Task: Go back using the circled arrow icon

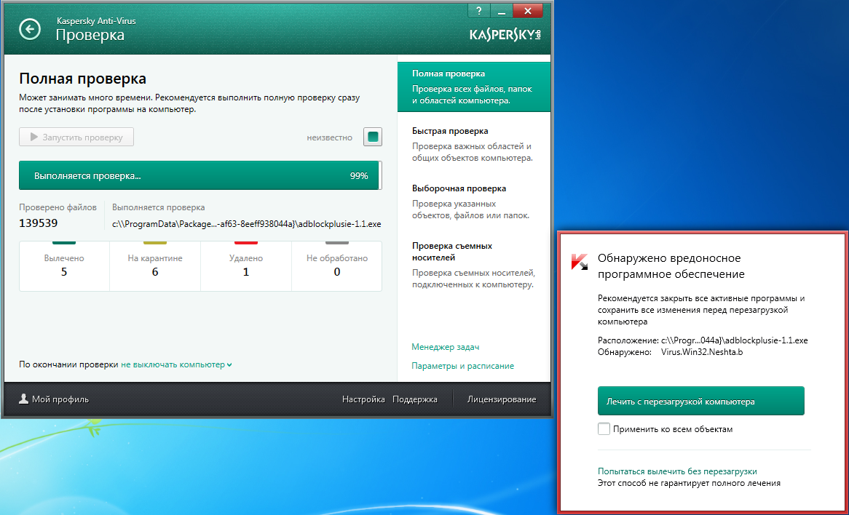Action: tap(30, 29)
